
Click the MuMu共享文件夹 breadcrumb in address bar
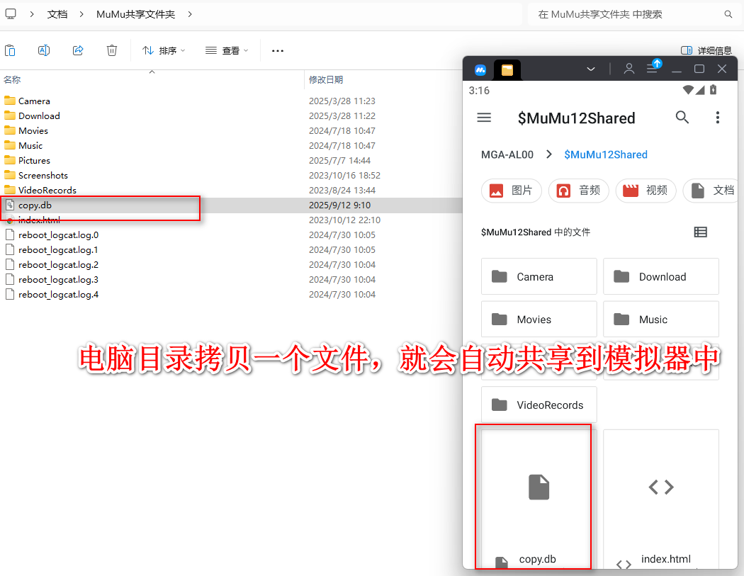coord(136,14)
